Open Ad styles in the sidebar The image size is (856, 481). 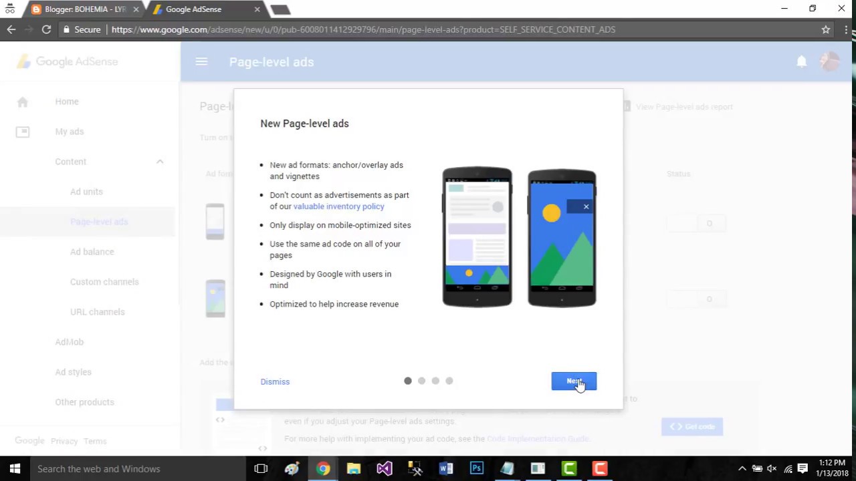click(74, 372)
